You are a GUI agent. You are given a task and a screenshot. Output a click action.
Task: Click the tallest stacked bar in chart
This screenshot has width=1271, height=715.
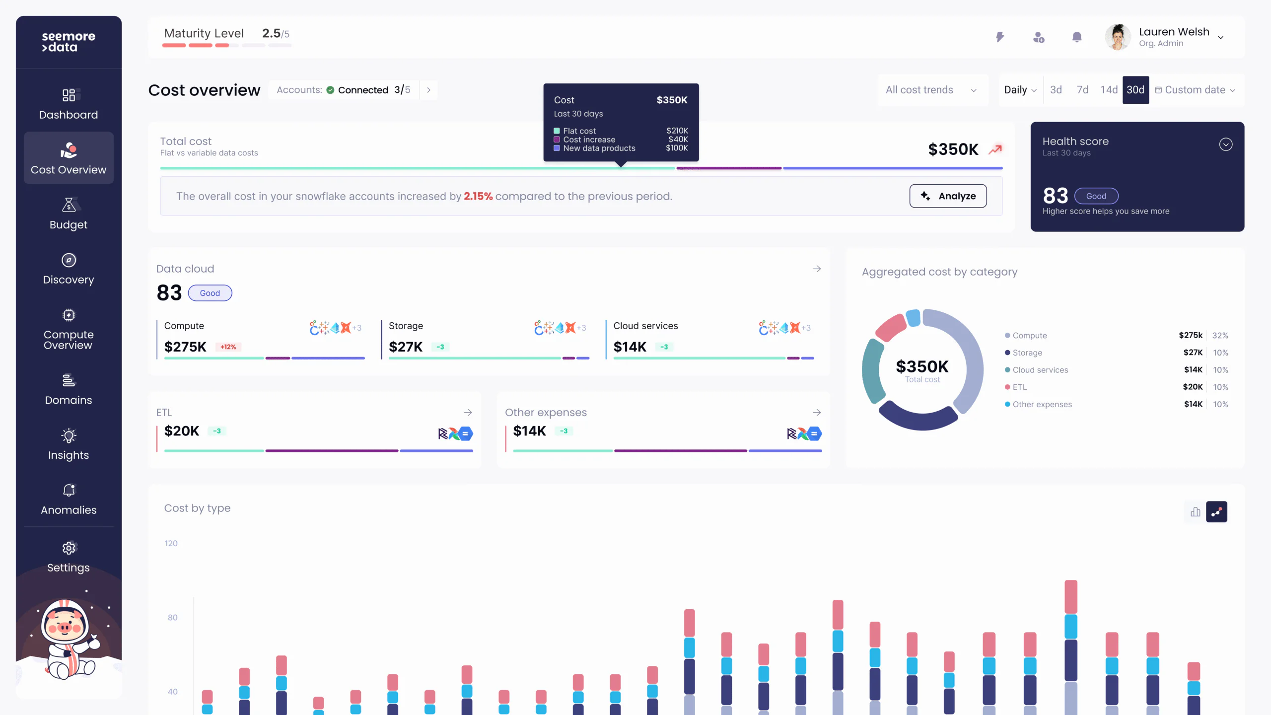coord(1071,647)
